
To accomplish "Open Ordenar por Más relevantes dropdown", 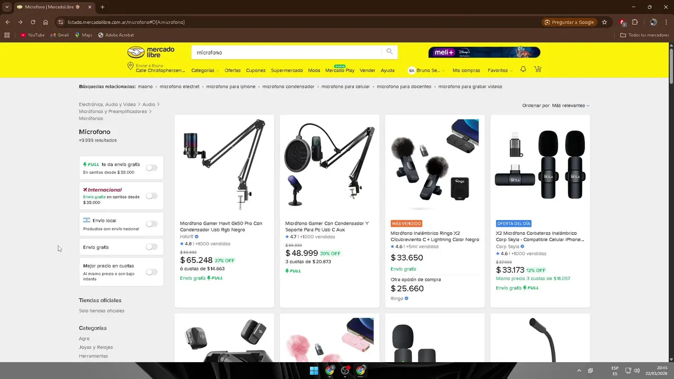I will tap(570, 106).
